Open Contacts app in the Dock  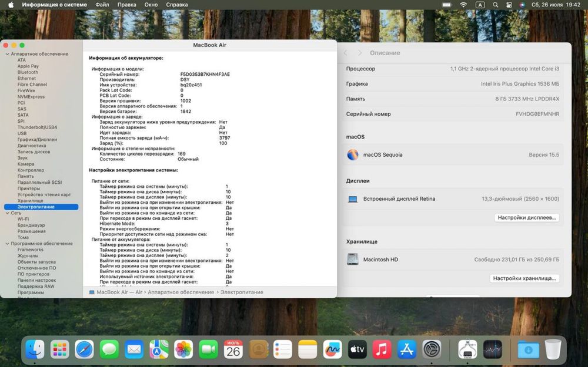point(258,350)
